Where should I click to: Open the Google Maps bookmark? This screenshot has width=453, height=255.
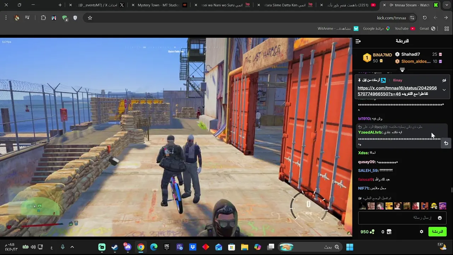pyautogui.click(x=376, y=29)
